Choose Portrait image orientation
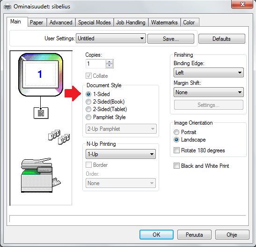256x247 pixels. pos(176,132)
